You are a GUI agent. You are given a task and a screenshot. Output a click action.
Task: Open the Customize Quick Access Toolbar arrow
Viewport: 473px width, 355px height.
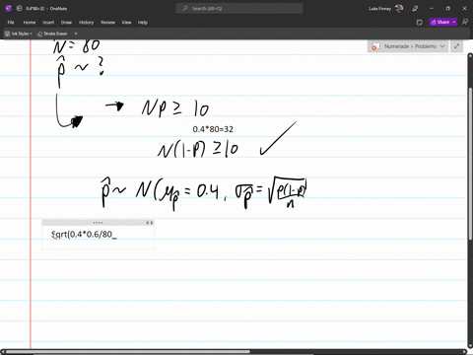coord(76,34)
